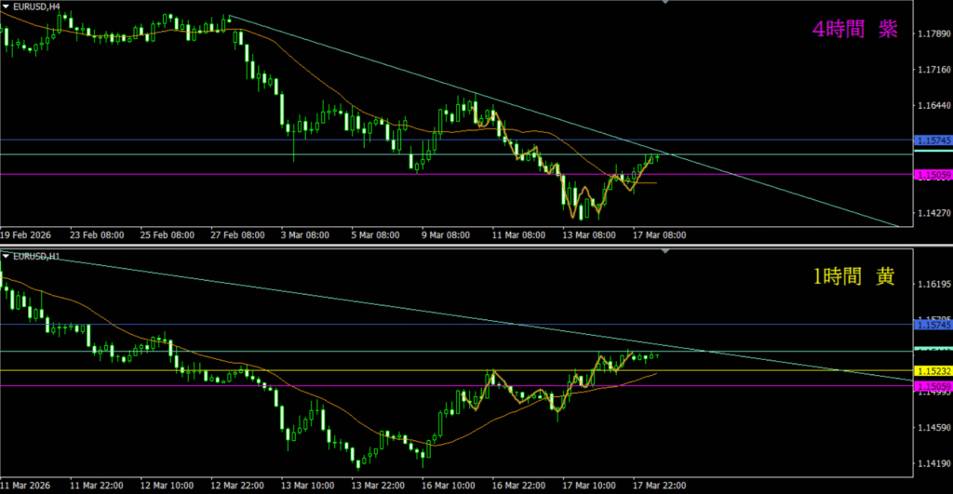Click the yellow 1時間 黄 text label

click(854, 277)
